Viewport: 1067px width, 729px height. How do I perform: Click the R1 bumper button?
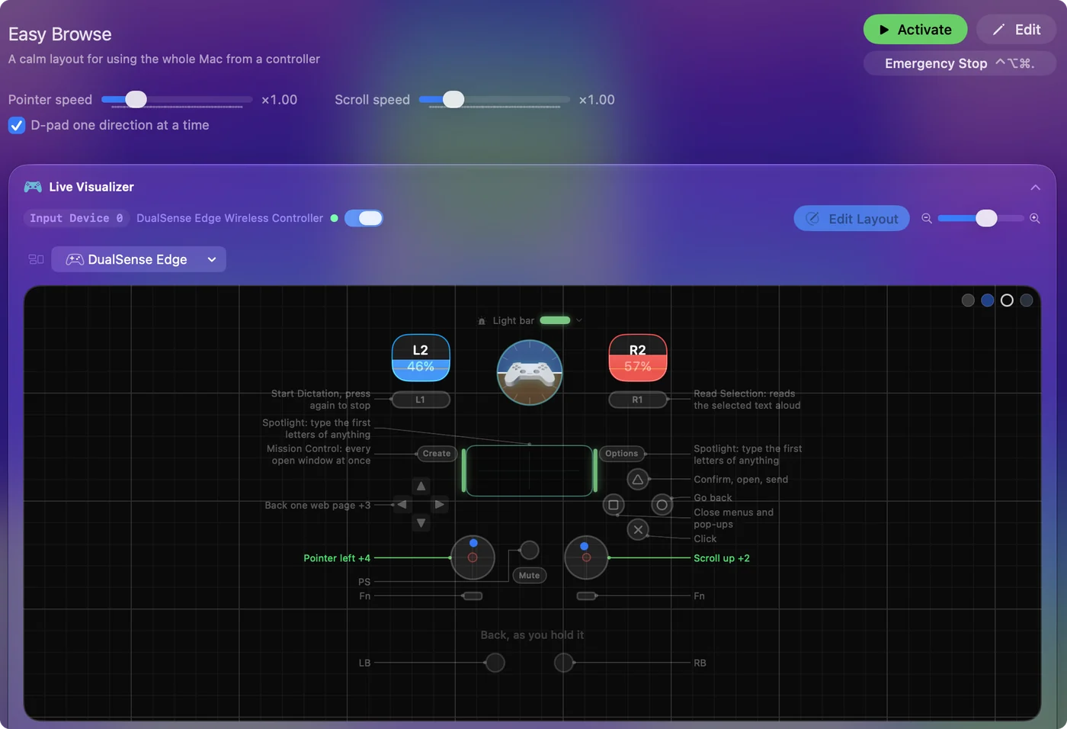[638, 400]
